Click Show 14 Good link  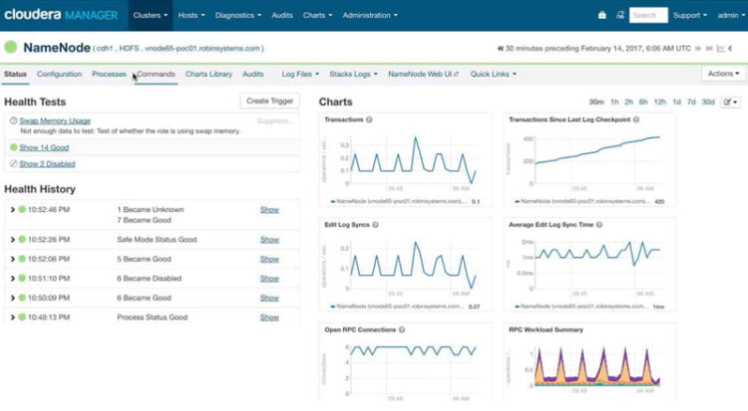coord(44,147)
